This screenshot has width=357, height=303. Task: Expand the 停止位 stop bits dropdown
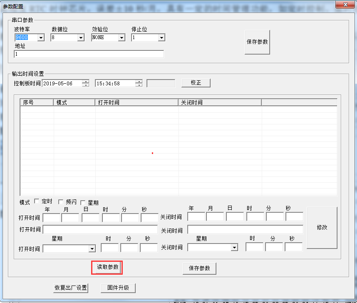click(161, 37)
